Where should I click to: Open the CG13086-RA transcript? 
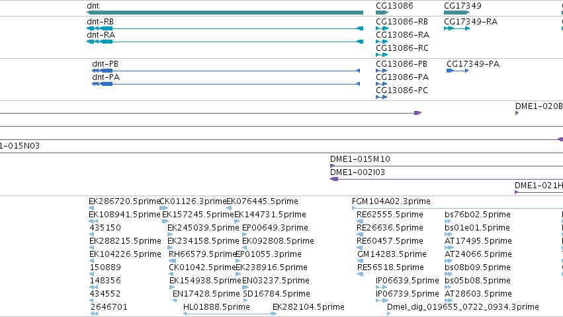click(x=402, y=35)
